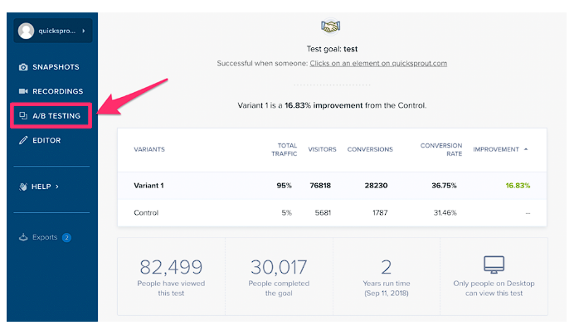Click the Exports count badge 2
This screenshot has width=579, height=330.
coord(66,237)
